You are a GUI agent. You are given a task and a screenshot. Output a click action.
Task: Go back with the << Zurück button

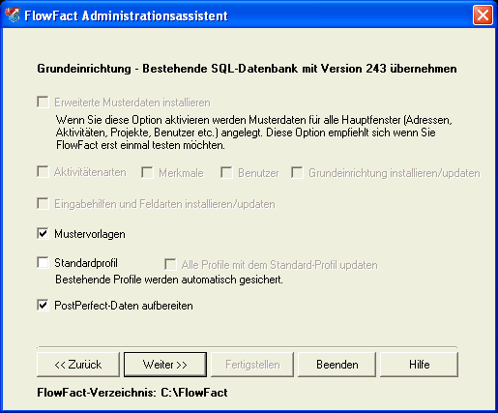pyautogui.click(x=78, y=365)
